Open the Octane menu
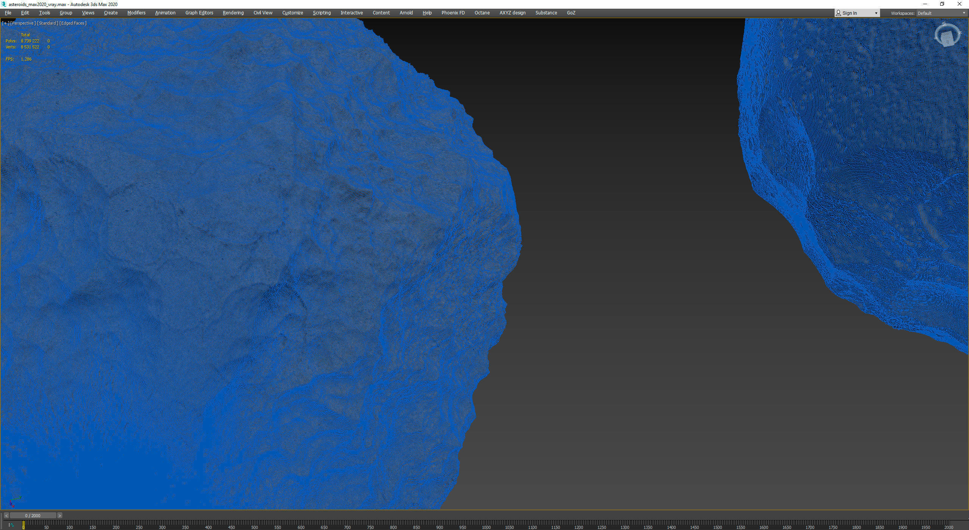The width and height of the screenshot is (969, 530). click(482, 13)
